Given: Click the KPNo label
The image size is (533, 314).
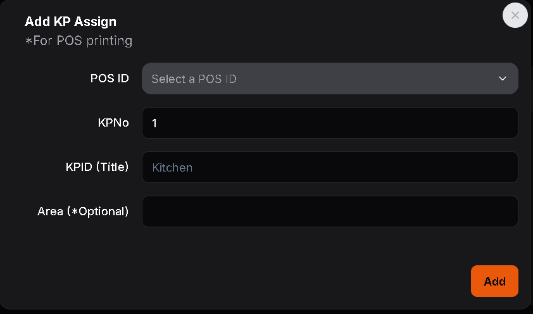Looking at the screenshot, I should click(113, 123).
